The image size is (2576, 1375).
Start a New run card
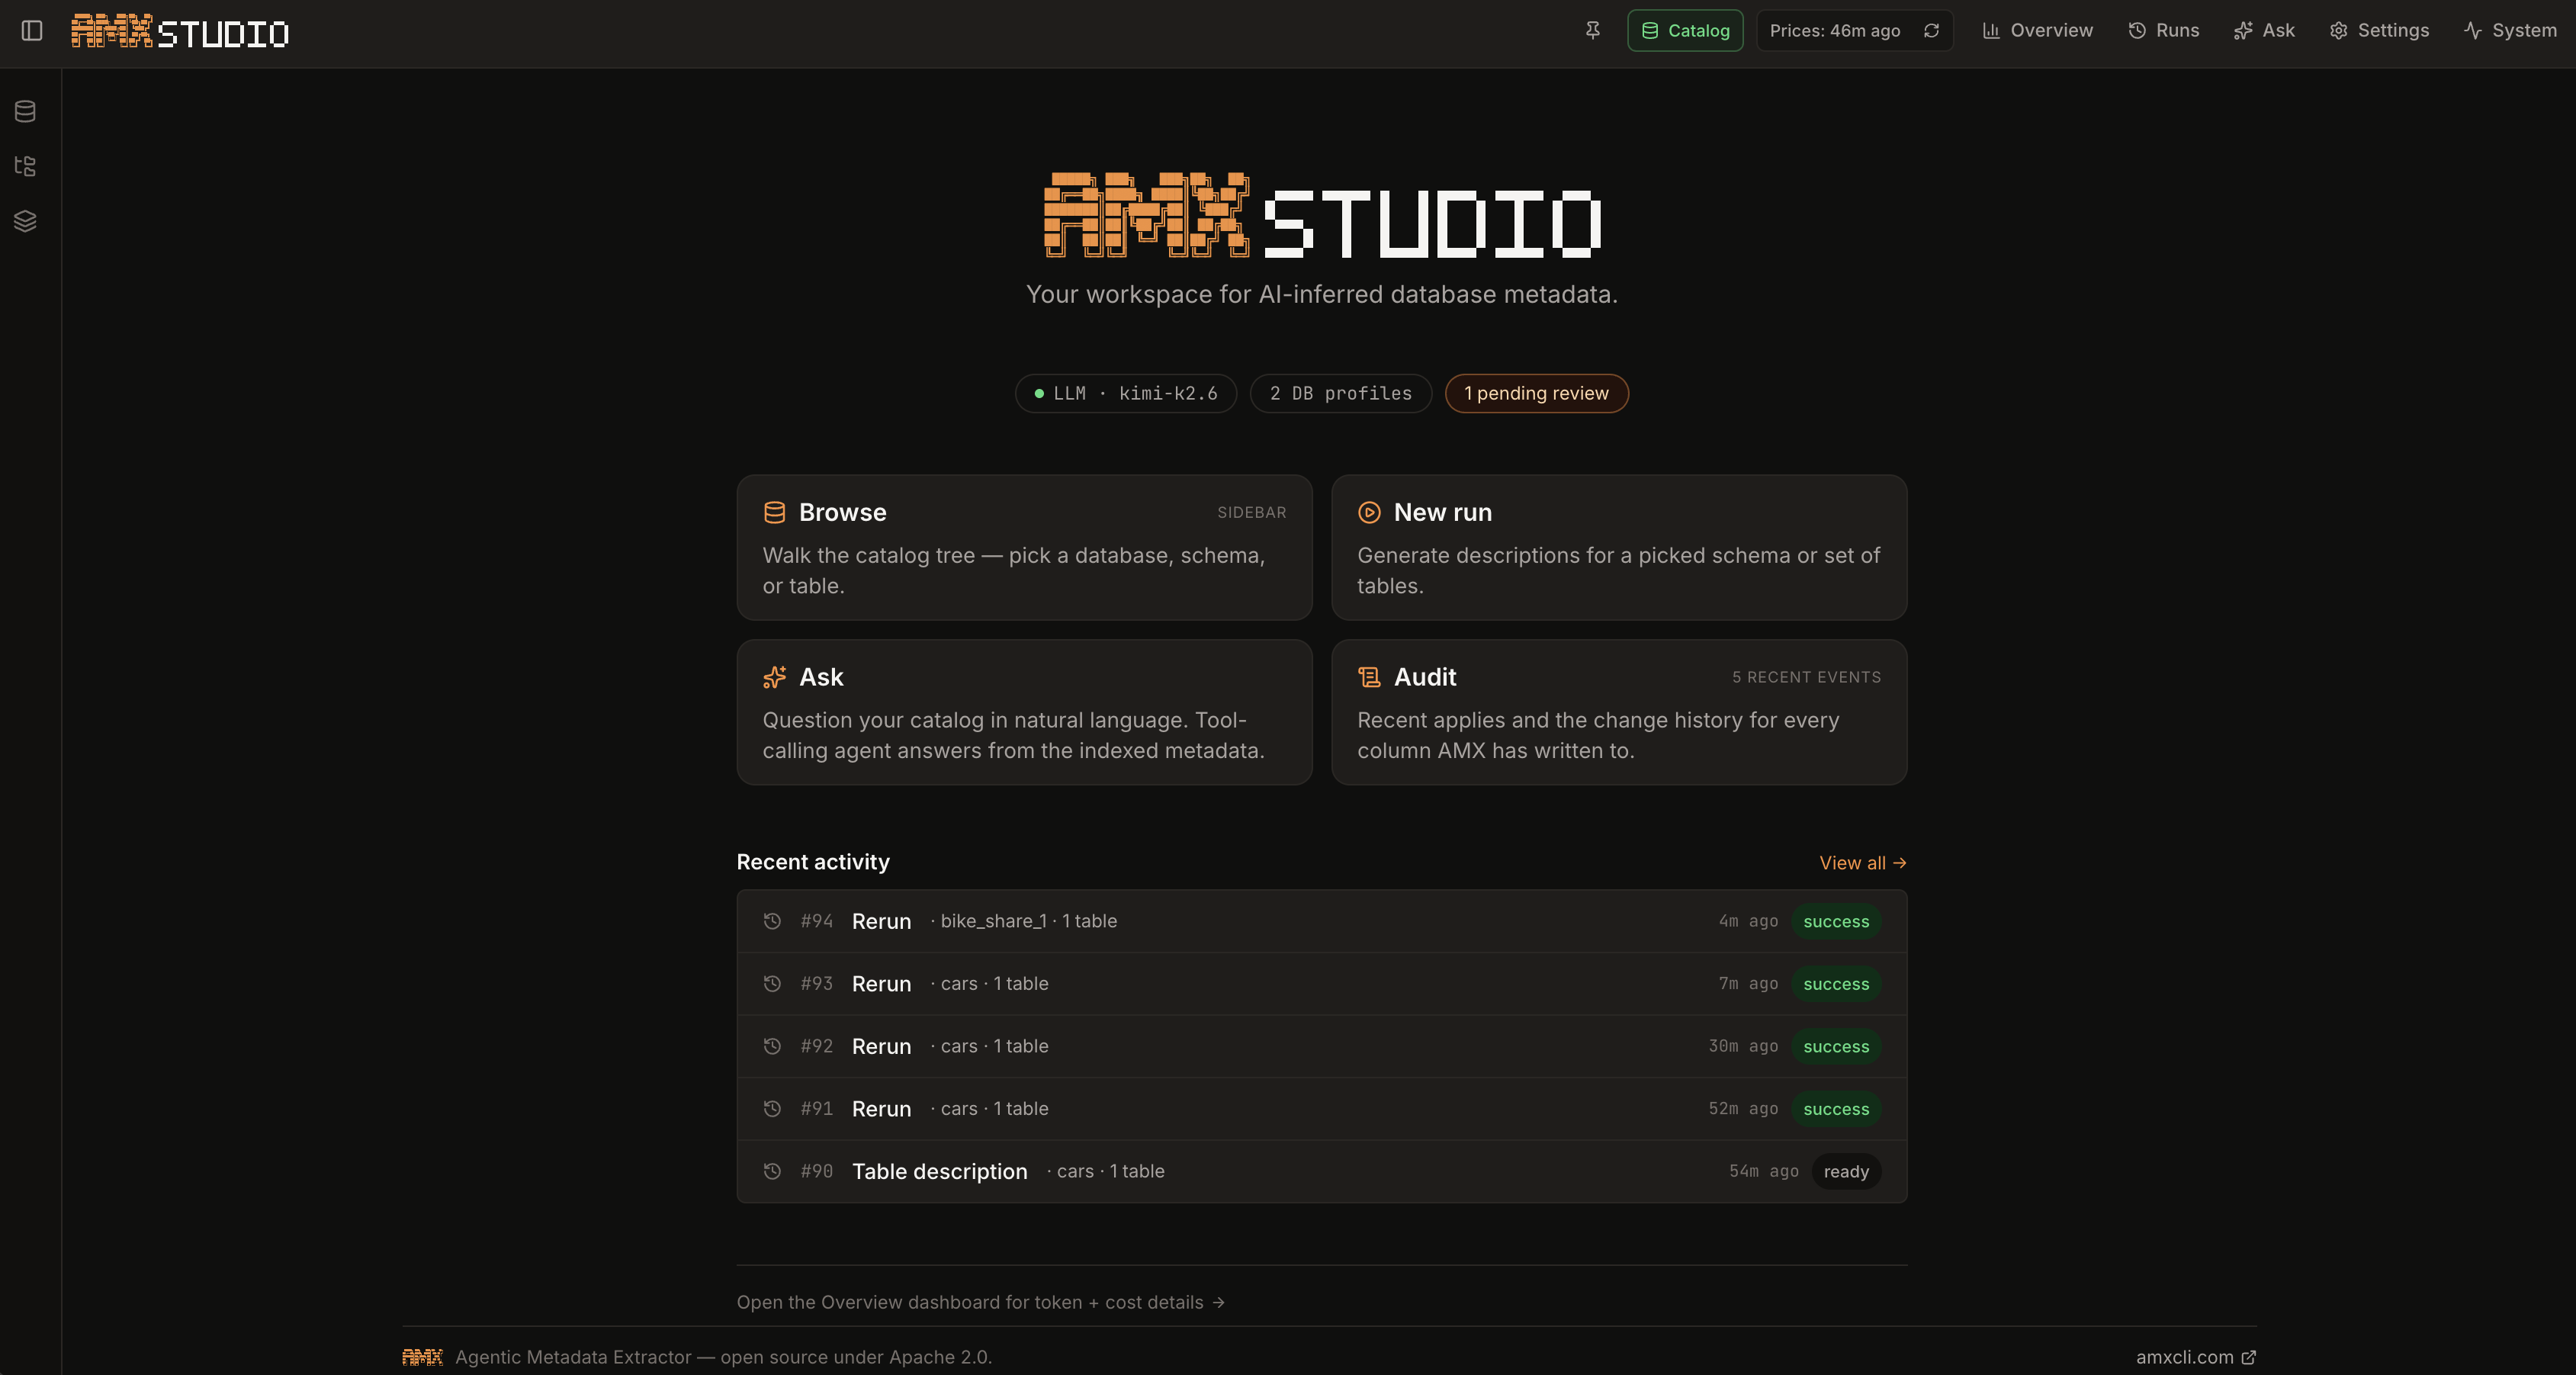click(1619, 547)
